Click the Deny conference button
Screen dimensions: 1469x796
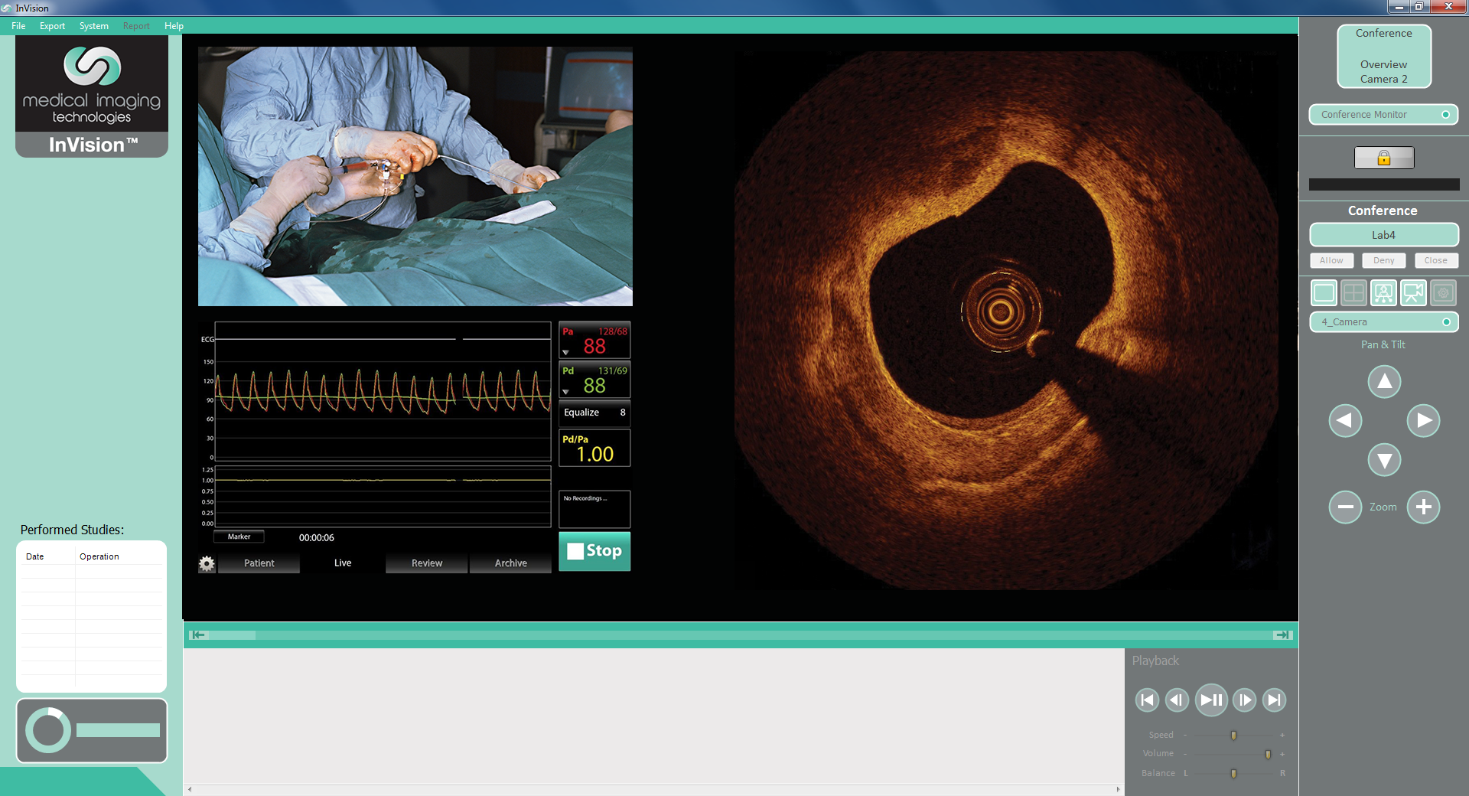[x=1383, y=261]
